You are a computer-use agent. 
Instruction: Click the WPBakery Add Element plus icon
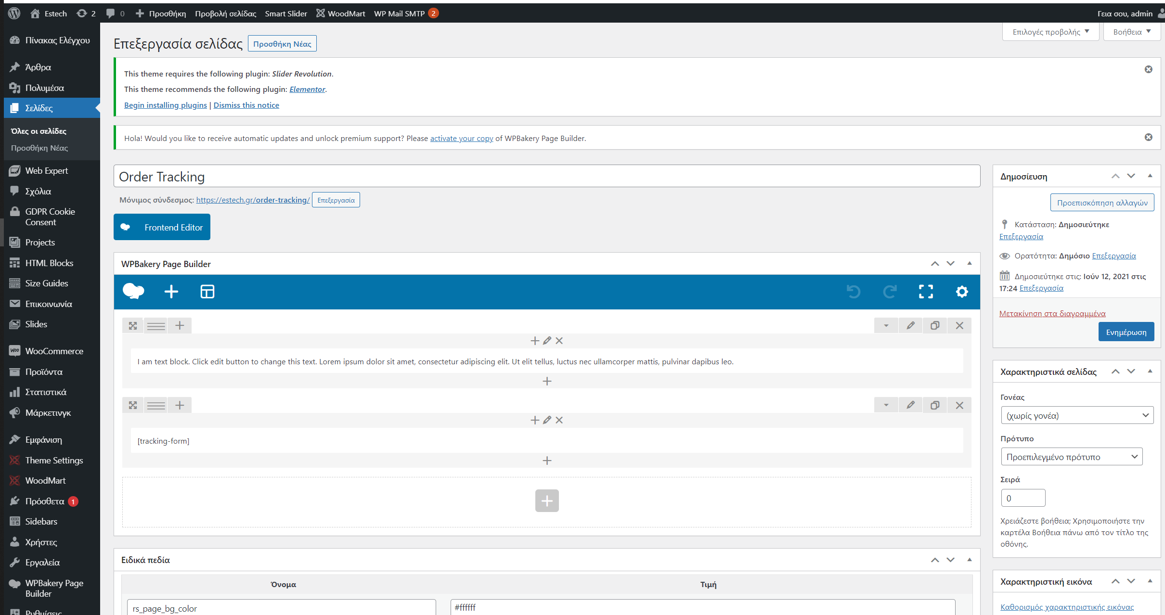click(171, 292)
